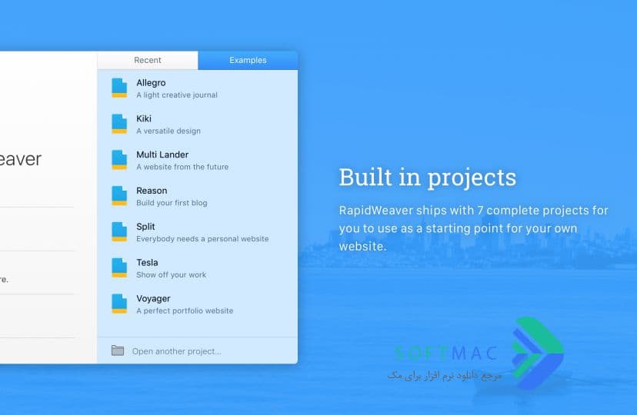Click 'Show off your work' description
The image size is (637, 415).
point(171,274)
